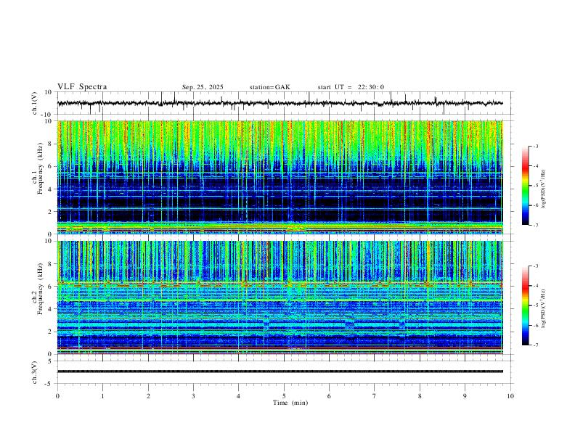Click the ch.2 spectrogram color scale bar
Viewport: 575px width, 444px height.
[x=526, y=305]
